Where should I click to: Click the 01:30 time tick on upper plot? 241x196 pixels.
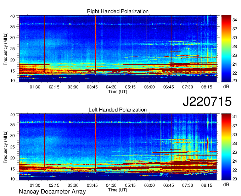pyautogui.click(x=35, y=87)
